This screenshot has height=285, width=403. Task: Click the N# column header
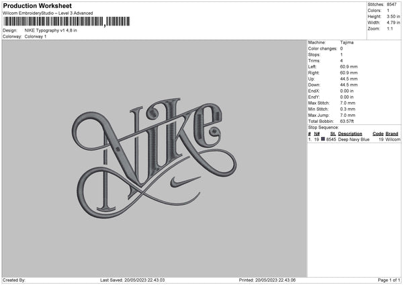[x=317, y=133]
